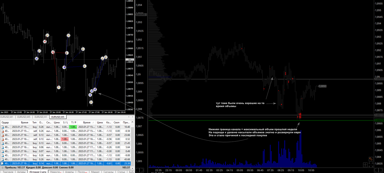Open the Торговля terminal tab
This screenshot has width=384, height=173.
click(8, 172)
